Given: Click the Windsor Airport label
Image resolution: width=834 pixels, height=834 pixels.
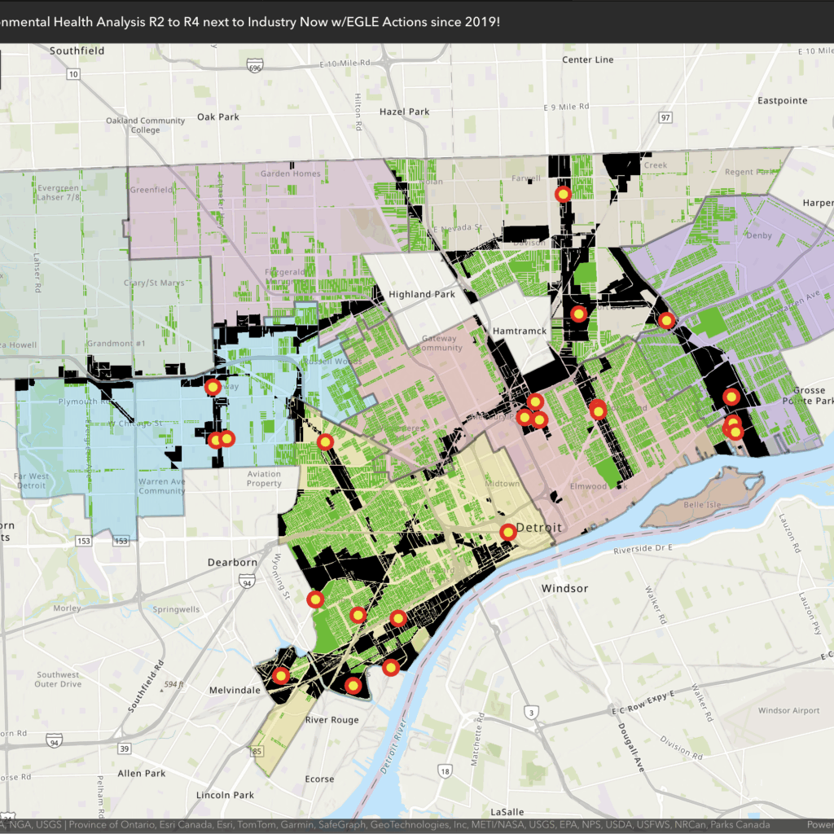Looking at the screenshot, I should pos(788,710).
